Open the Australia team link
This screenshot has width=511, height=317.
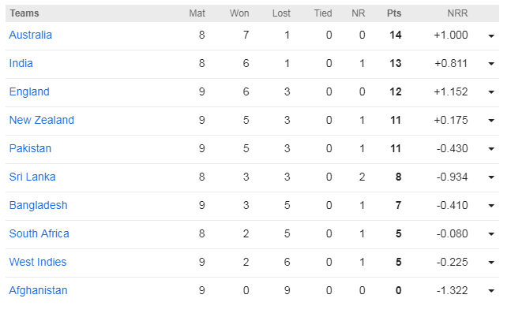click(x=31, y=35)
